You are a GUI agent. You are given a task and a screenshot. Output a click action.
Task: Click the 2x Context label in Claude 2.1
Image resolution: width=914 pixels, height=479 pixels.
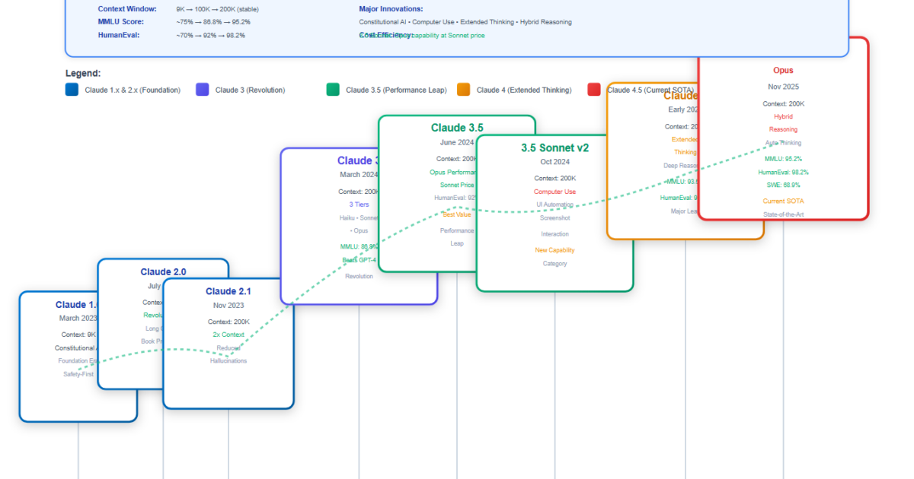tap(228, 335)
